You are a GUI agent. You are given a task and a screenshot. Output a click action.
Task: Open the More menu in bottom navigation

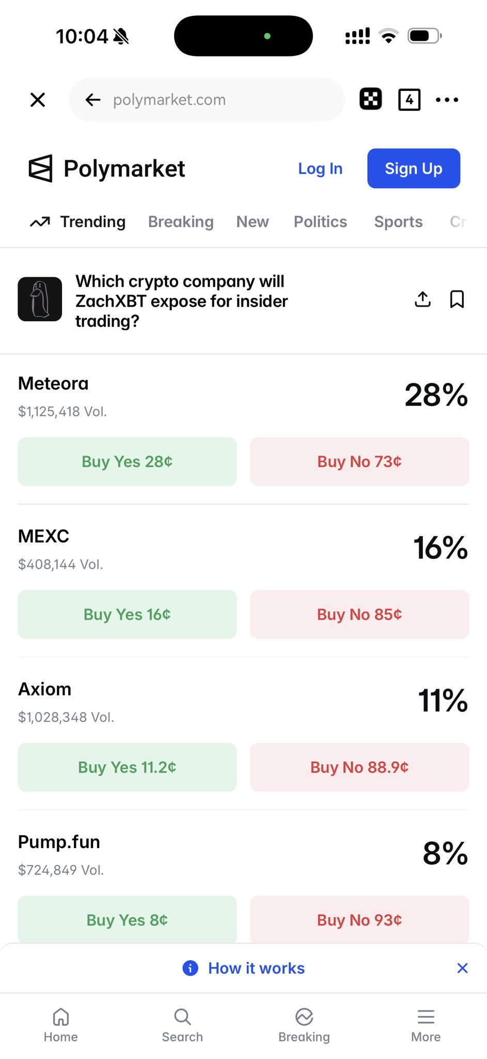(x=426, y=1025)
